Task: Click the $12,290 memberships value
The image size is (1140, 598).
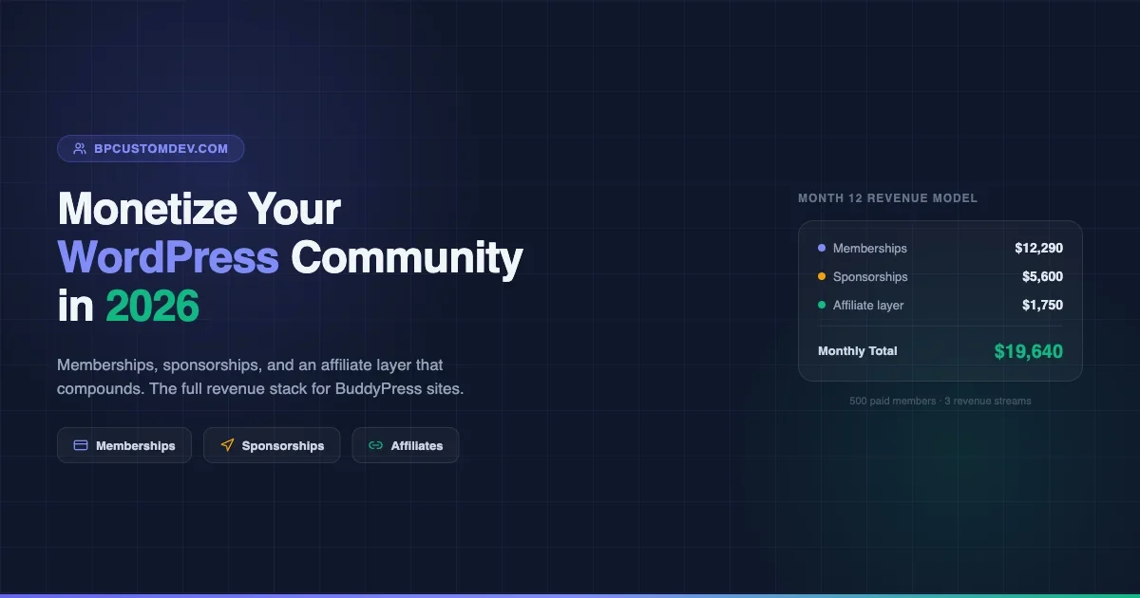Action: [x=1038, y=249]
